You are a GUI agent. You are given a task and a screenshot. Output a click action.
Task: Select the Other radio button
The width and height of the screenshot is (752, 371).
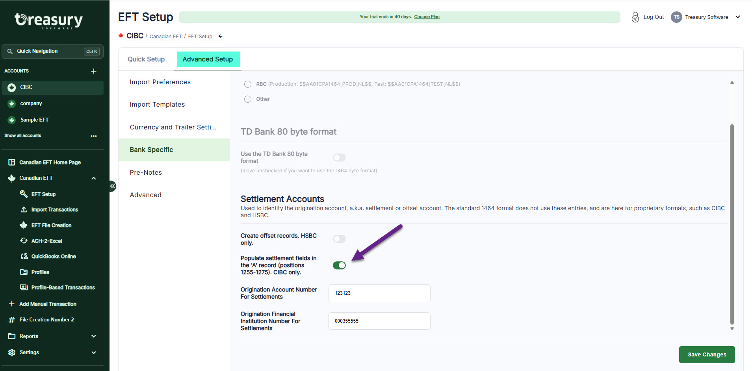tap(248, 99)
